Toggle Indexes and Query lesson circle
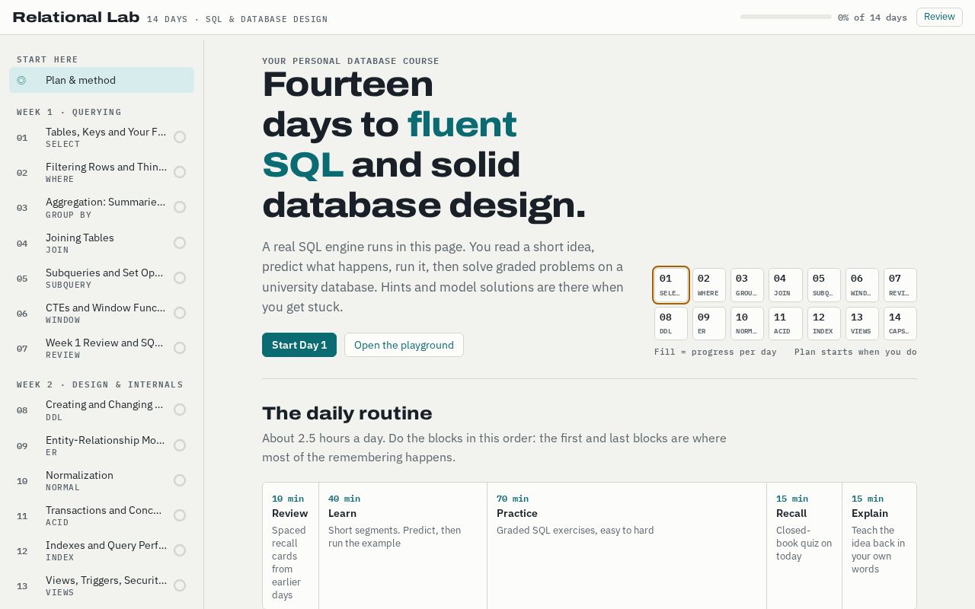The width and height of the screenshot is (975, 609). pyautogui.click(x=180, y=550)
